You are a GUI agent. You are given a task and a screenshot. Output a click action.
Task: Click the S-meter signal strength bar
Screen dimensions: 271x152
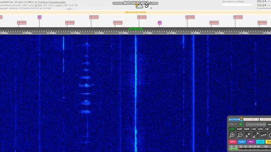point(250,149)
